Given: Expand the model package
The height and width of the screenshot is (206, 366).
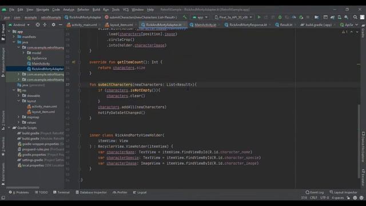Looking at the screenshot, I should (23, 53).
